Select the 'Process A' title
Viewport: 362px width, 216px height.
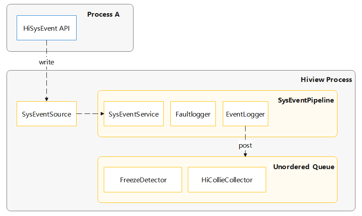pyautogui.click(x=103, y=14)
